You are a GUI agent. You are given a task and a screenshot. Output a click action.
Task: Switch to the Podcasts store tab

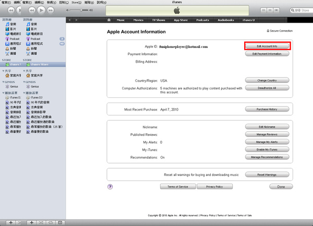point(202,20)
